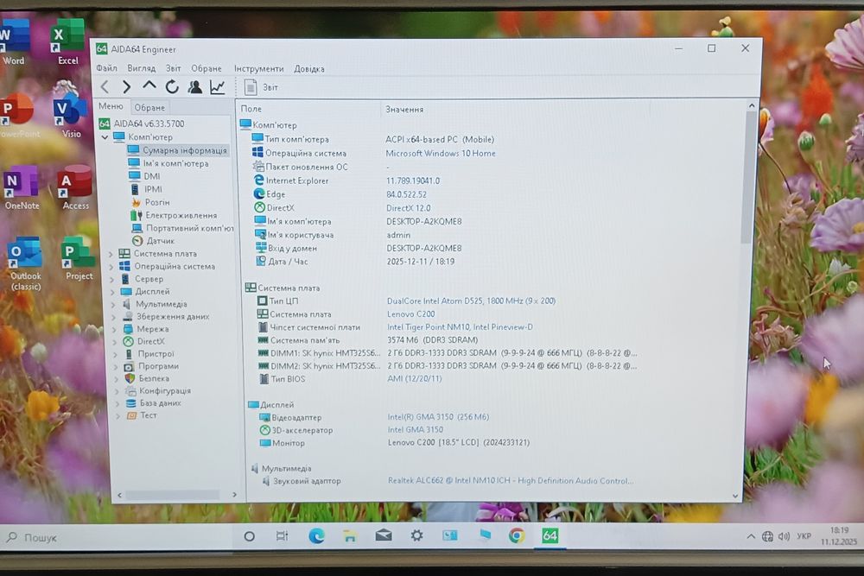The height and width of the screenshot is (576, 864).
Task: Open Google Chrome from the taskbar
Action: click(x=517, y=535)
